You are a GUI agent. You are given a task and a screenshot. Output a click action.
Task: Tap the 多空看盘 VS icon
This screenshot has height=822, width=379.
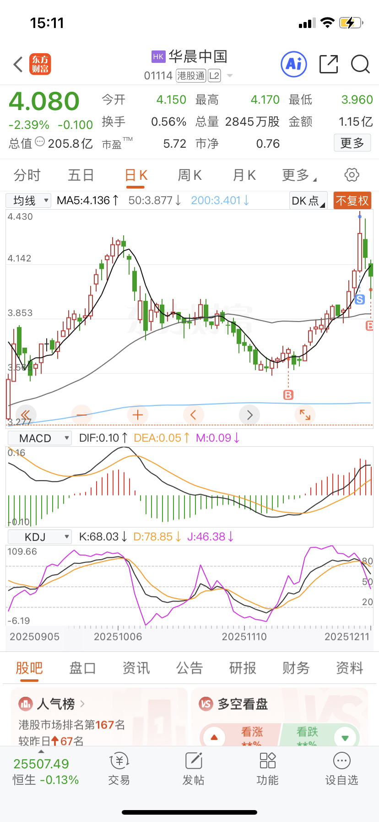pos(206,704)
